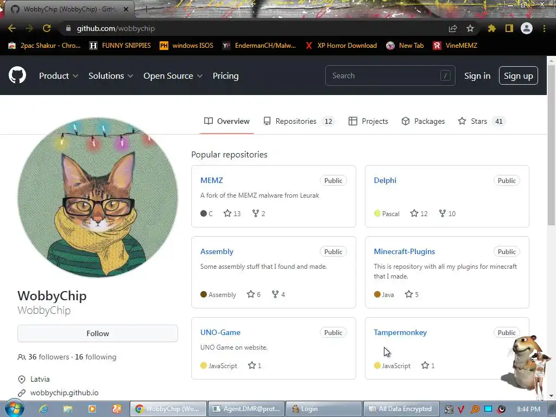556x417 pixels.
Task: Switch to the Packages tab
Action: point(423,121)
